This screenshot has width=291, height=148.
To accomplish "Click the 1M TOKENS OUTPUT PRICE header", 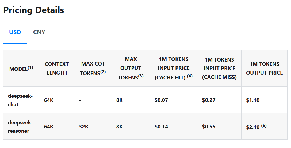I will pyautogui.click(x=264, y=68).
